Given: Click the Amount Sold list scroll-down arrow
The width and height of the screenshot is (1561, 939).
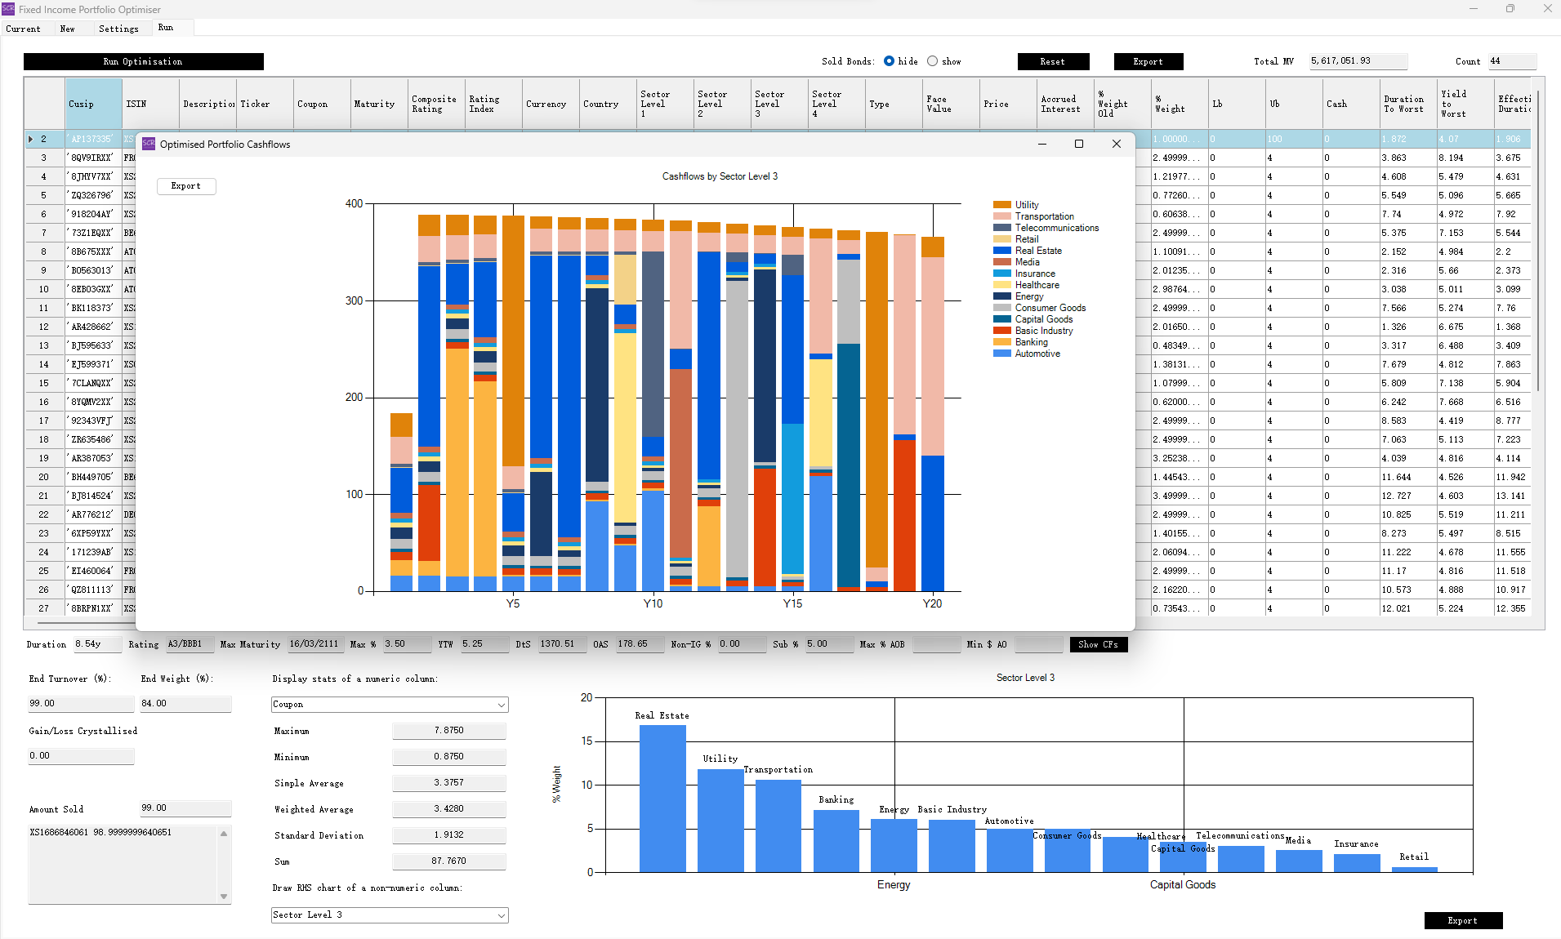Looking at the screenshot, I should pyautogui.click(x=224, y=896).
